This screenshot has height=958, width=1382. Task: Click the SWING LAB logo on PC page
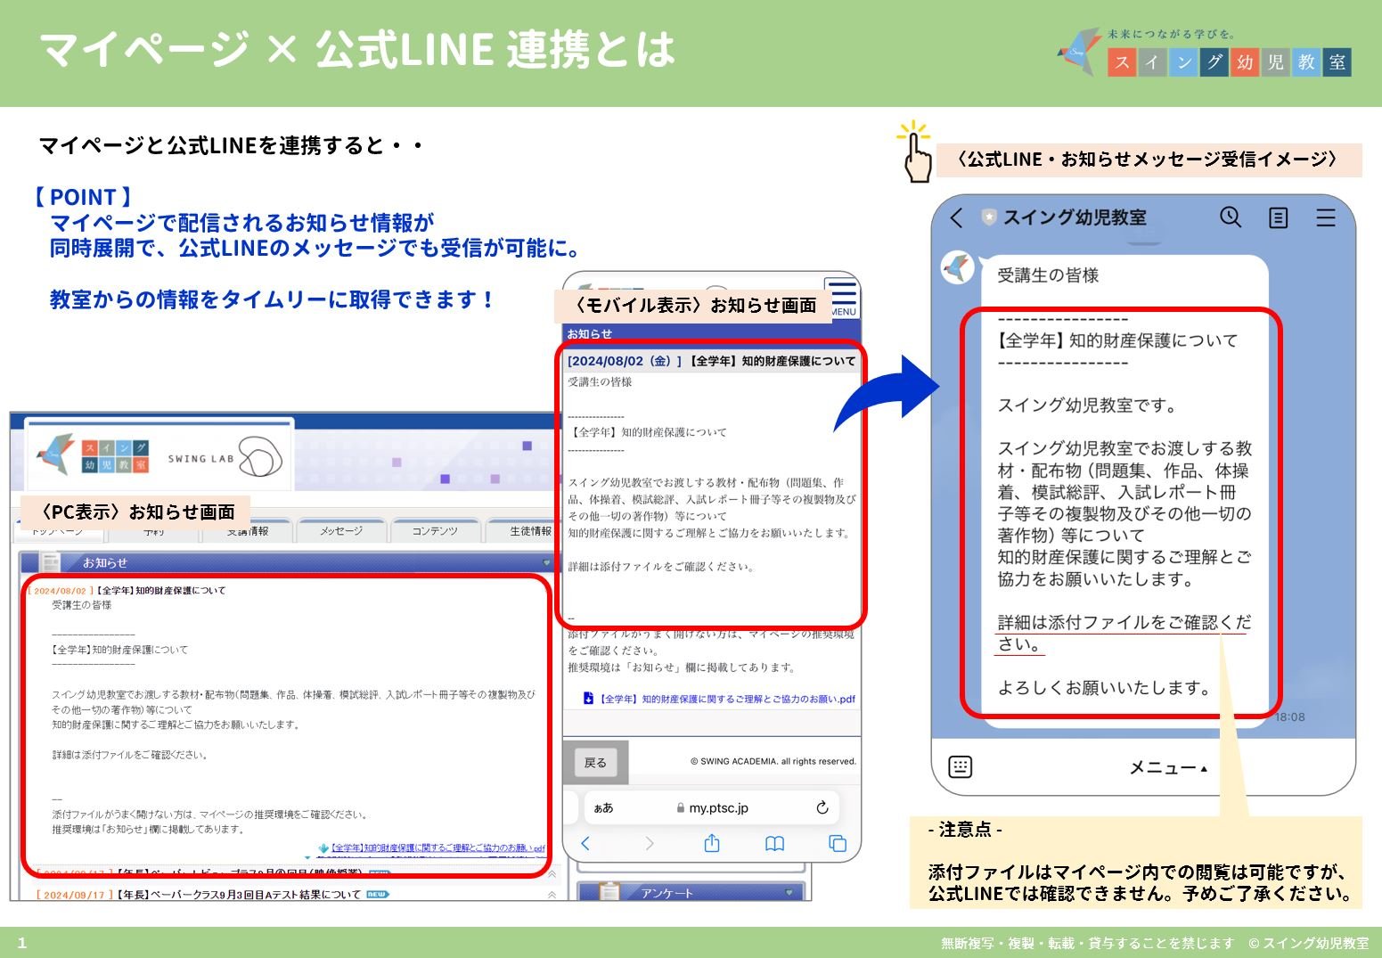[x=225, y=457]
